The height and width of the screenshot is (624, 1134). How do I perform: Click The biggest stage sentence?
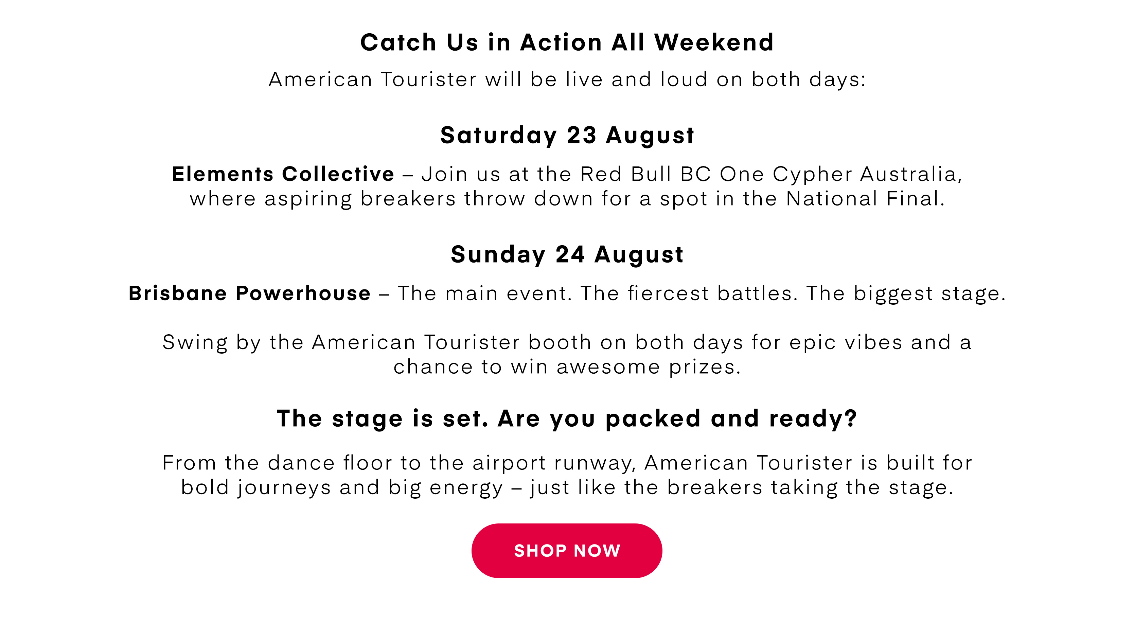pos(906,293)
